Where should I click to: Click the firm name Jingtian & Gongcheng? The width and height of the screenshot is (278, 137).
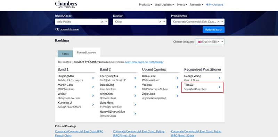pyautogui.click(x=154, y=98)
